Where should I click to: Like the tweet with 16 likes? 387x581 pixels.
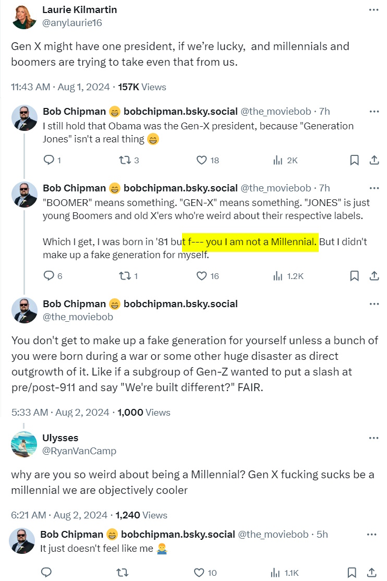(202, 276)
